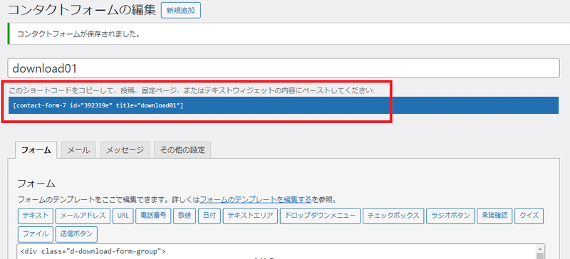Insert a ドロップダウンメニュー tag
Screen dimensions: 570x259
pos(320,216)
